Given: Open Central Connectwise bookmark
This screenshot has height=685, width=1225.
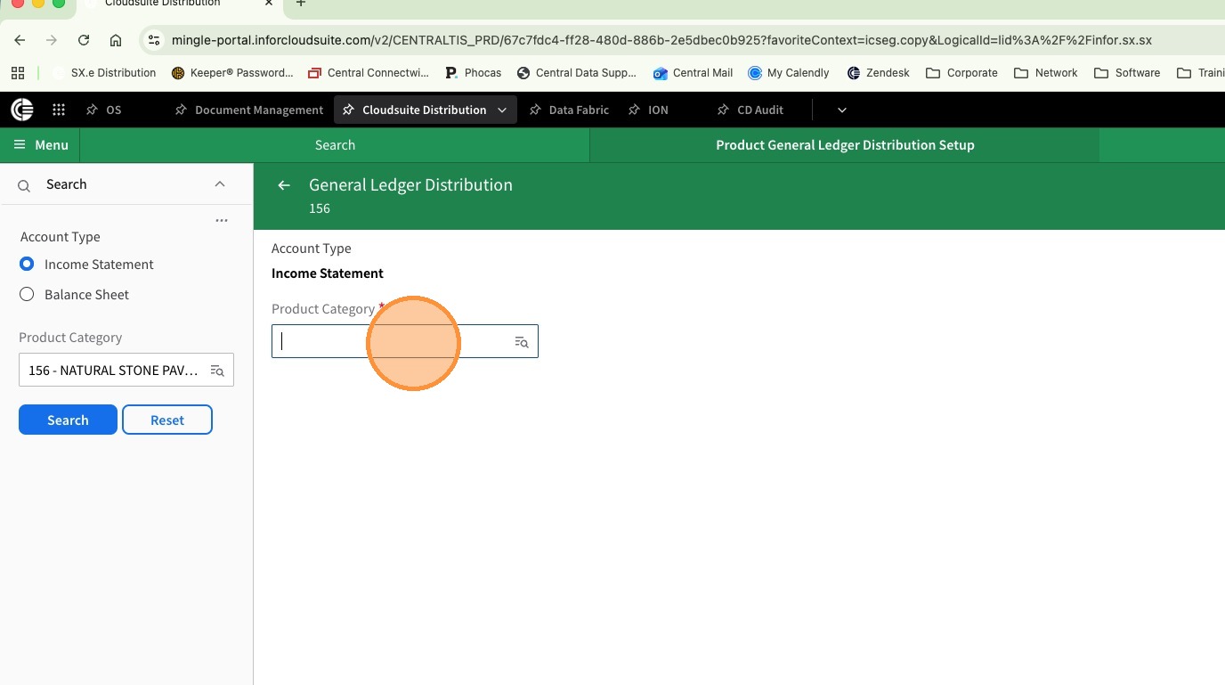Looking at the screenshot, I should [368, 73].
